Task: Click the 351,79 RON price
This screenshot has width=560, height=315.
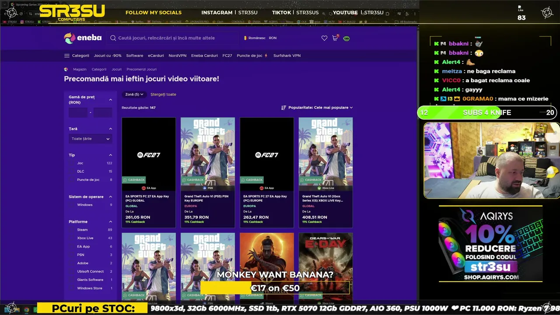Action: click(x=196, y=217)
